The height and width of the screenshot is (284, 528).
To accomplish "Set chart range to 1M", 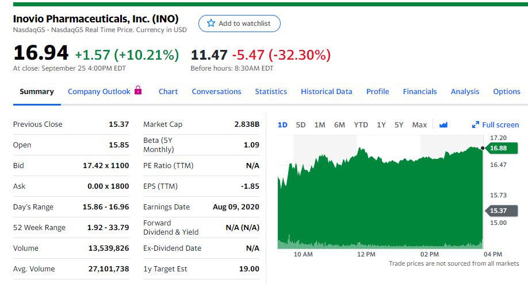I will pyautogui.click(x=320, y=125).
